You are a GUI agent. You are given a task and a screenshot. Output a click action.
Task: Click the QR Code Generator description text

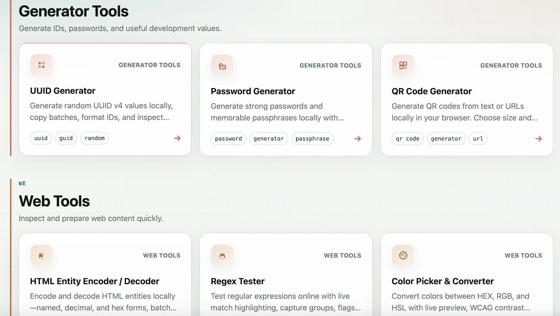pos(464,112)
